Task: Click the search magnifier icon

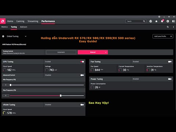Action: click(144, 21)
